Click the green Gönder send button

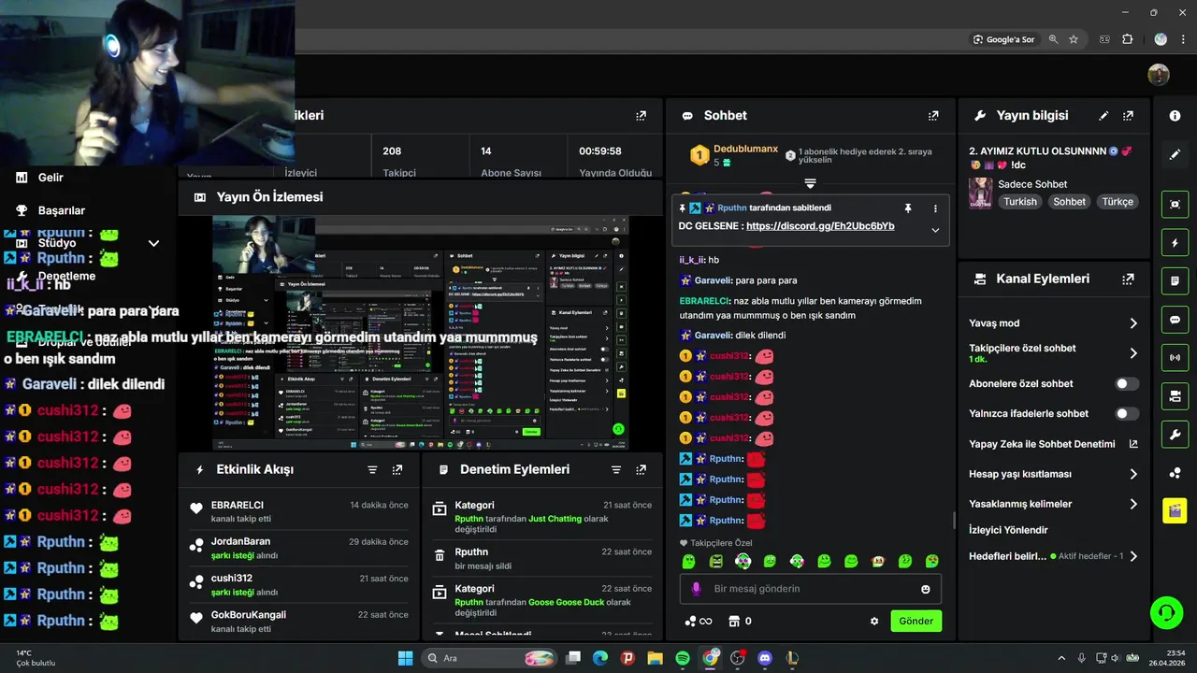click(x=916, y=621)
